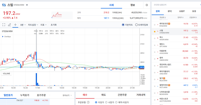Click the 초기화 reset button
The width and height of the screenshot is (201, 105).
click(54, 25)
